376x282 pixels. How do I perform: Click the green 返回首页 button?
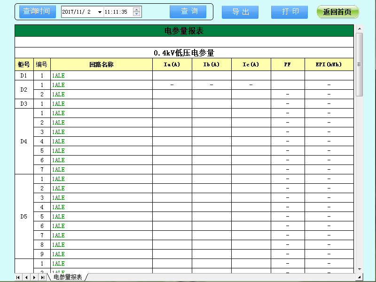pyautogui.click(x=337, y=12)
